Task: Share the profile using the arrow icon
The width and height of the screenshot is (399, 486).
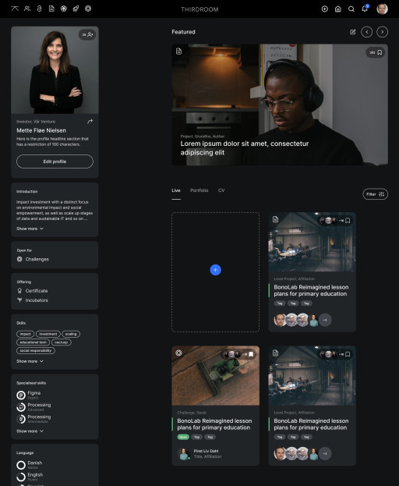Action: pyautogui.click(x=90, y=122)
